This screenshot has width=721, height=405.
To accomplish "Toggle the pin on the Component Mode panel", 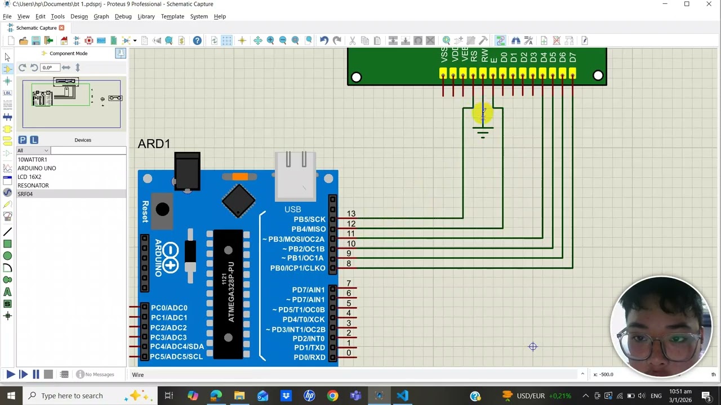I will click(121, 53).
